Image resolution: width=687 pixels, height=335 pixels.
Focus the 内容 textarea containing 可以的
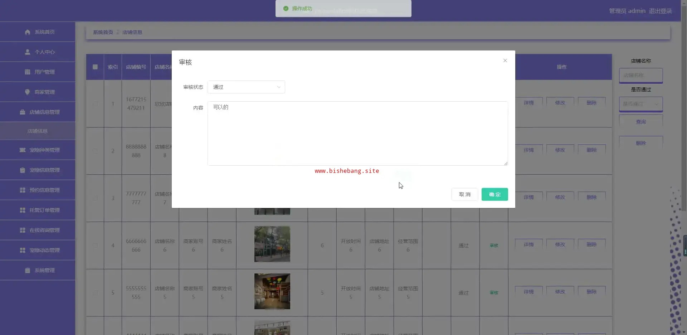357,133
